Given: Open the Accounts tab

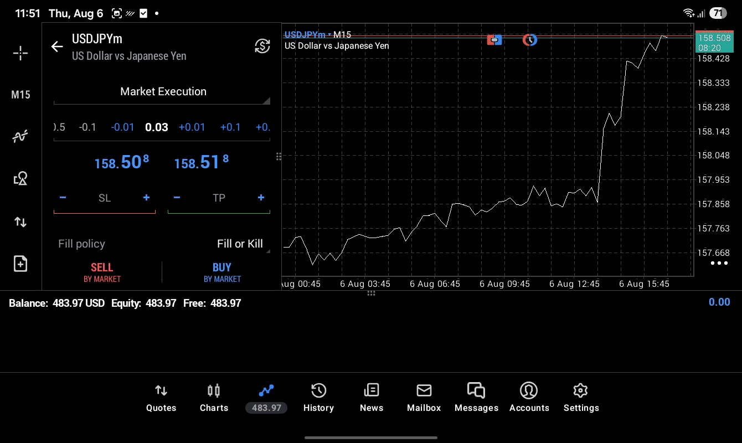Looking at the screenshot, I should (529, 398).
